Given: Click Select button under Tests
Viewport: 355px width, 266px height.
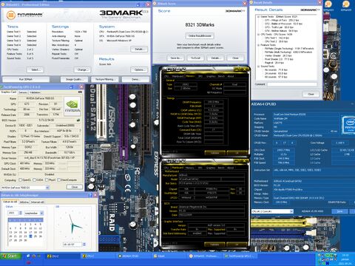Looking at the screenshot, I should (x=35, y=69).
